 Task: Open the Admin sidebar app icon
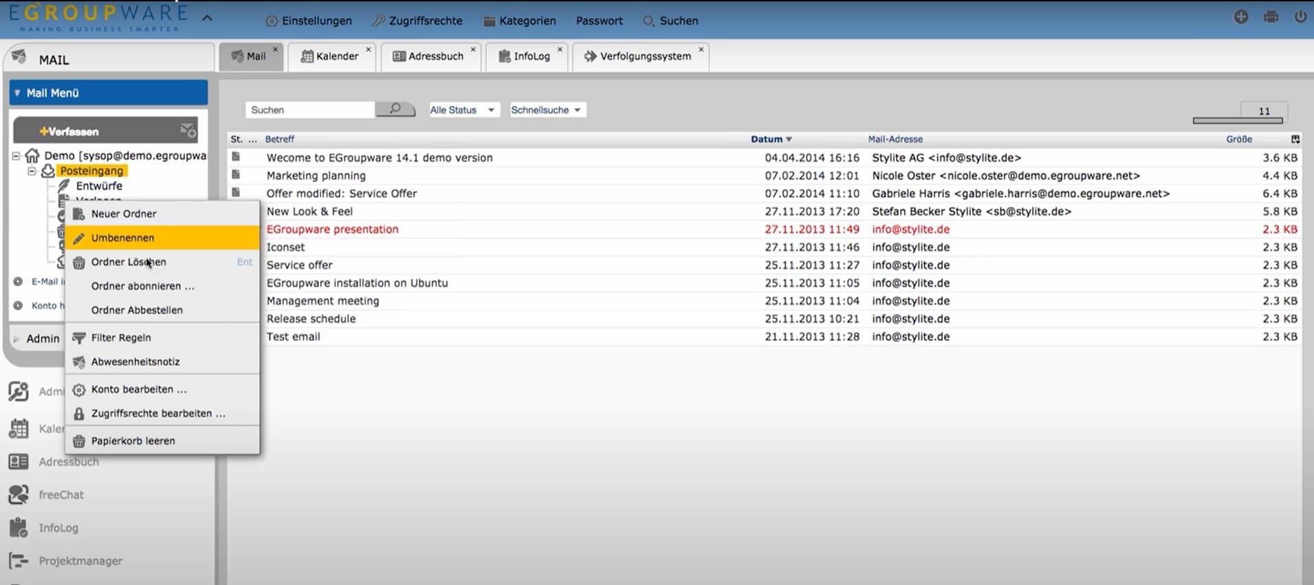pyautogui.click(x=19, y=392)
